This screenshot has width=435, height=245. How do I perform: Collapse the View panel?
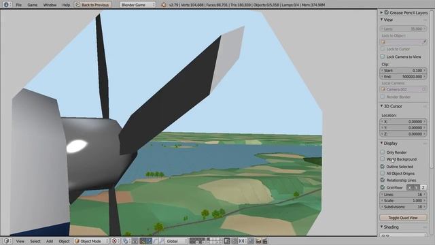click(381, 20)
